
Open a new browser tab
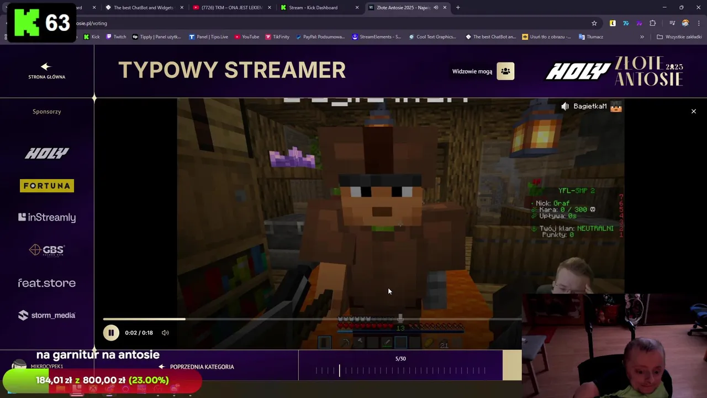(458, 8)
